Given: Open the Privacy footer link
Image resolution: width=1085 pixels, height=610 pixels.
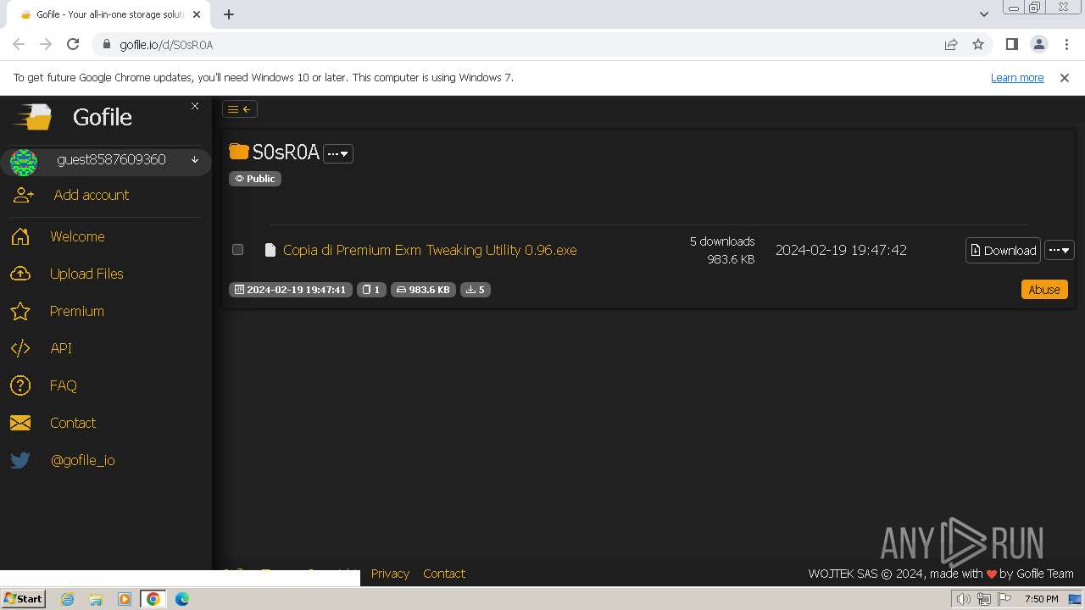Looking at the screenshot, I should coord(390,574).
